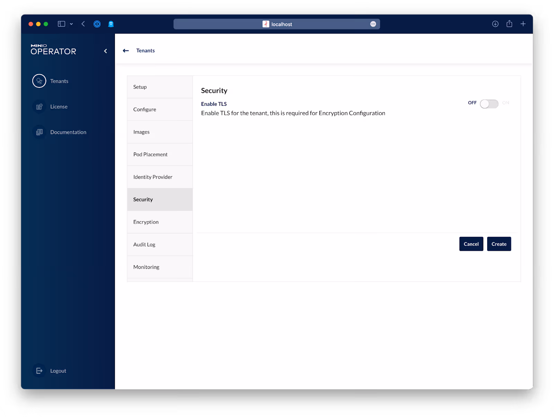The image size is (554, 417).
Task: Open the browser downloads icon
Action: [x=495, y=24]
